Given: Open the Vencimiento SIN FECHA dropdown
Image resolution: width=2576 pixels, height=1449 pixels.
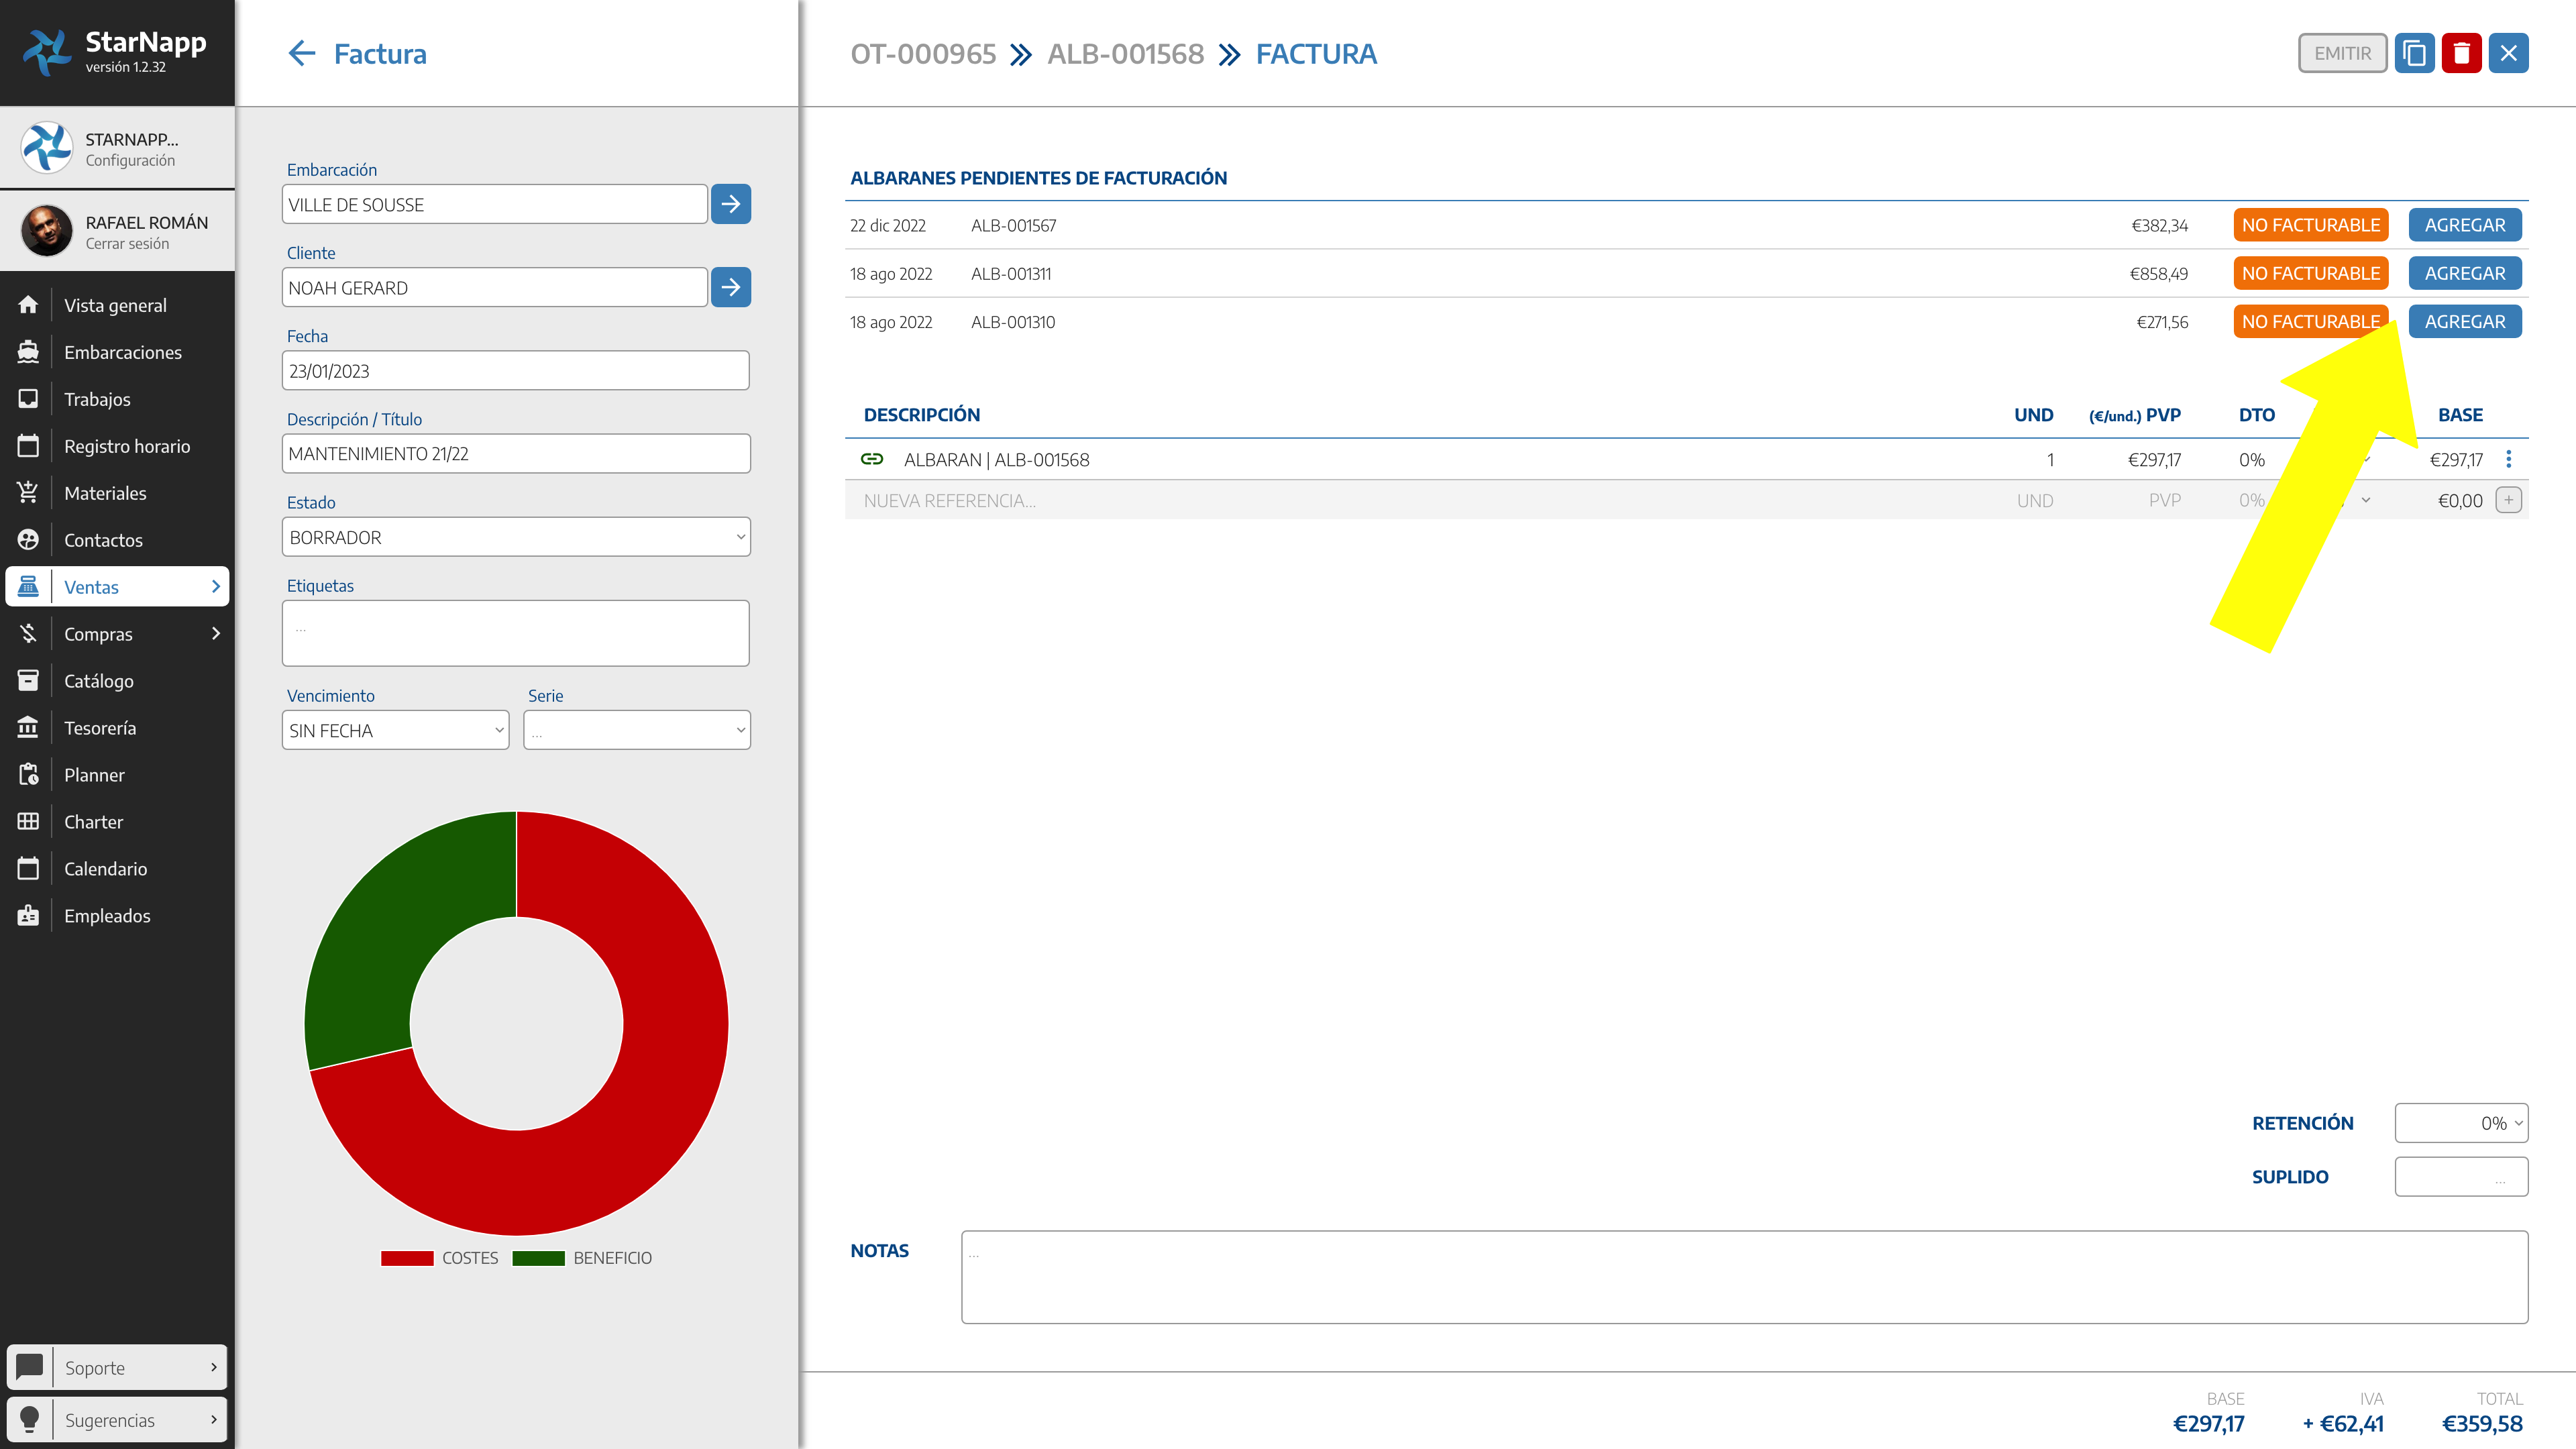Looking at the screenshot, I should (396, 730).
